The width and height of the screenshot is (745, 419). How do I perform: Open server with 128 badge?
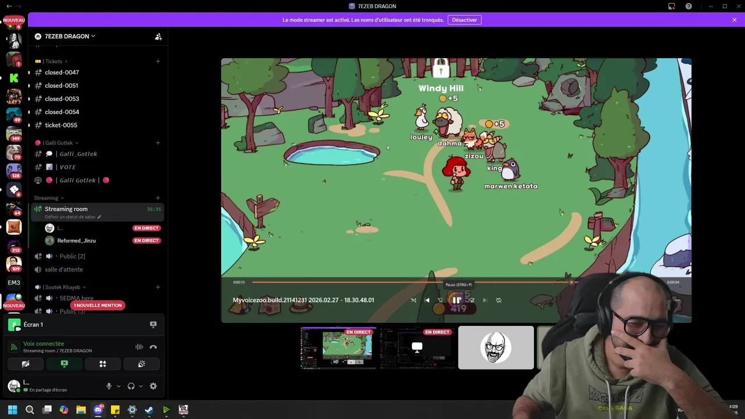tap(14, 171)
